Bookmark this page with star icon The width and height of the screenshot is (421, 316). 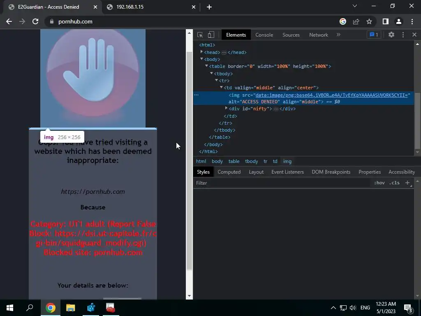click(x=369, y=21)
